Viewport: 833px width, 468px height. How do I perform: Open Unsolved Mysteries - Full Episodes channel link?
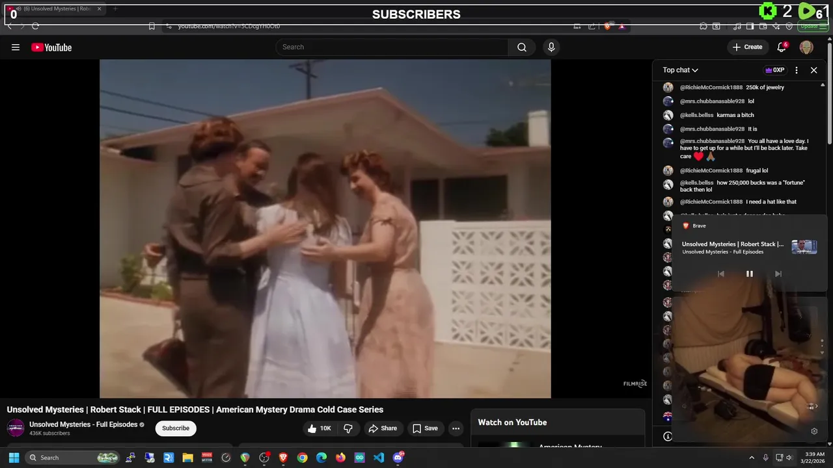83,424
